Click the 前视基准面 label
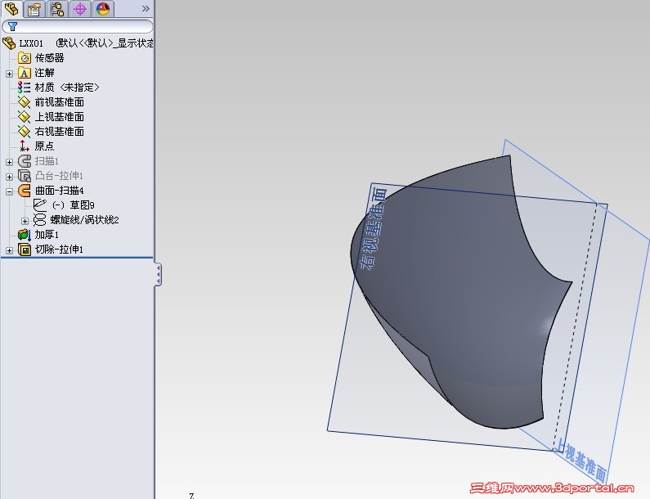This screenshot has width=650, height=499. (x=60, y=102)
